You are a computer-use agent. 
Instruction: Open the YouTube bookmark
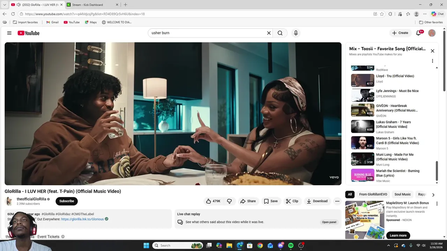click(x=72, y=22)
